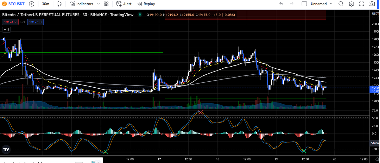
Task: Click the low value L19155.0
Action: click(x=187, y=14)
